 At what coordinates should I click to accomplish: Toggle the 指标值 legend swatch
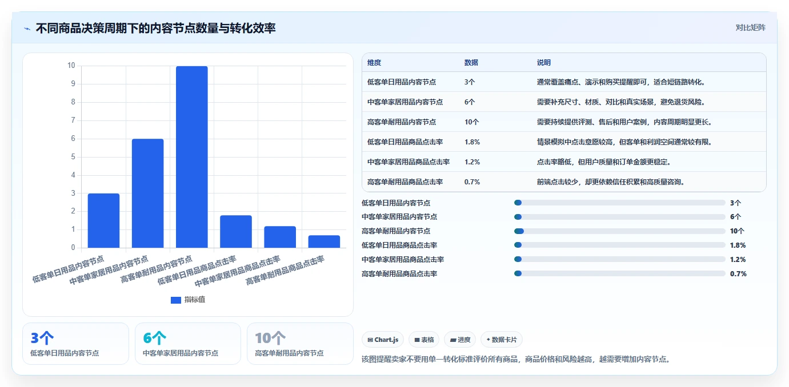pyautogui.click(x=176, y=300)
